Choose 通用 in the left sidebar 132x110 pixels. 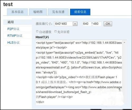17,22
